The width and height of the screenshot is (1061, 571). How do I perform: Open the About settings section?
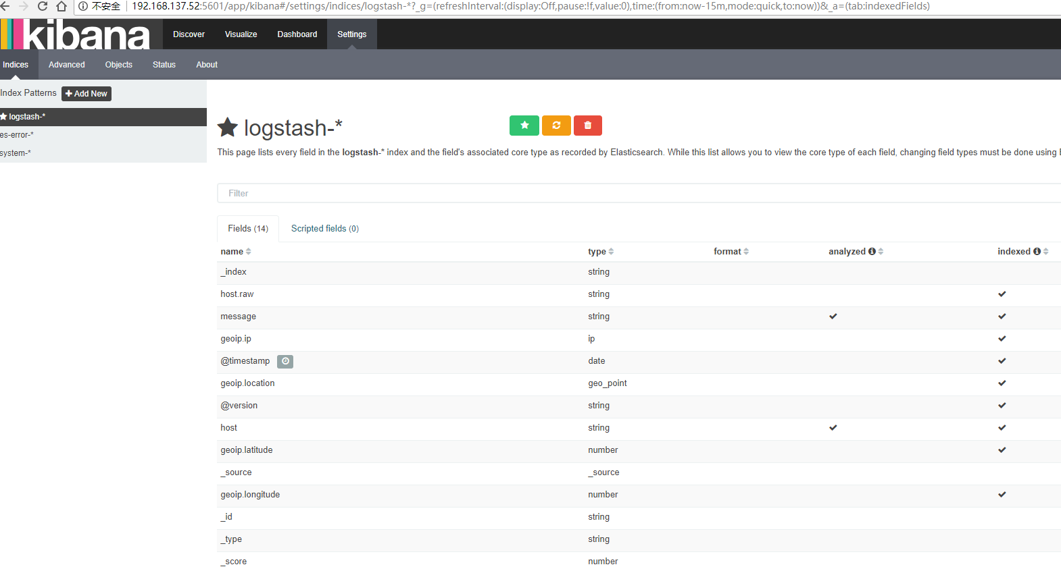pos(207,65)
